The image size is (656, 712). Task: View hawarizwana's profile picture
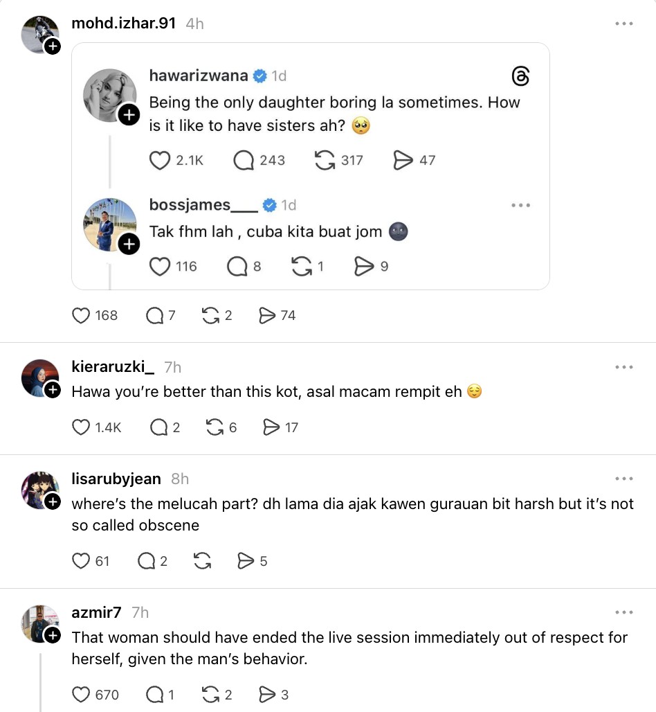point(109,95)
